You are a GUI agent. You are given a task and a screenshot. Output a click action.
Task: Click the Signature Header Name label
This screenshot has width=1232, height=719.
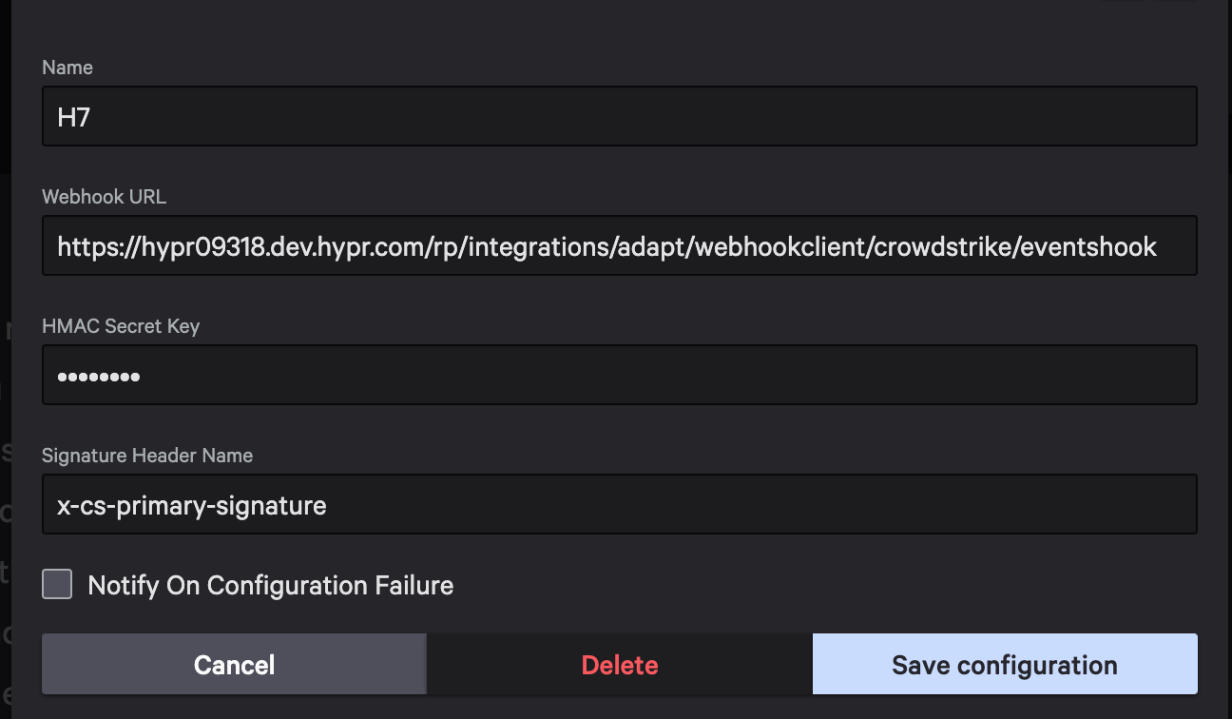(146, 455)
